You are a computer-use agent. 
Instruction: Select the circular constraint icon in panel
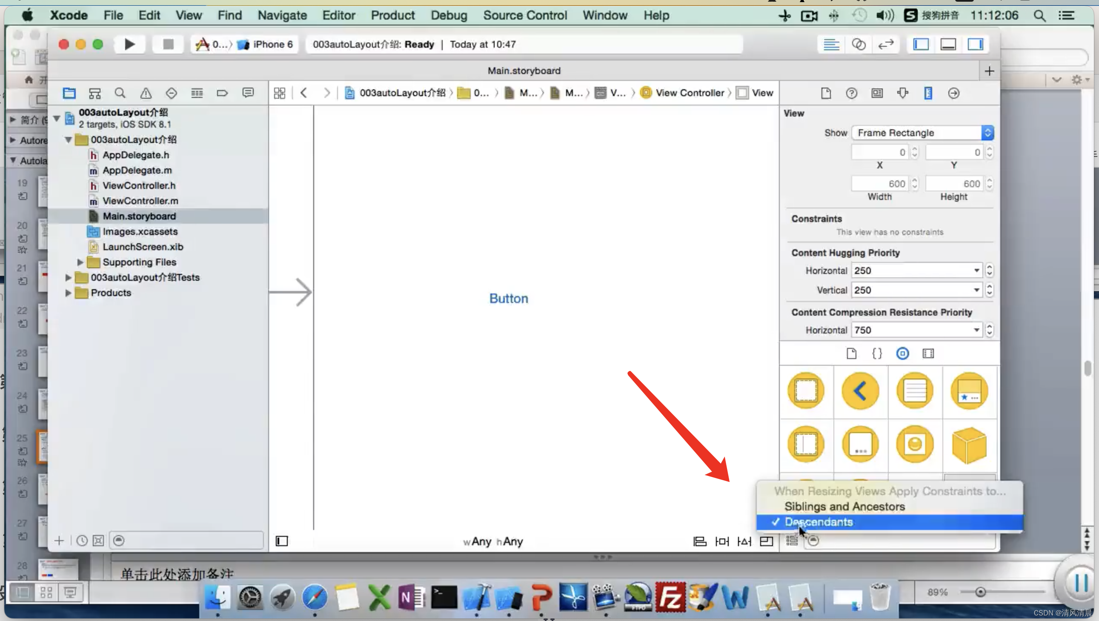[903, 353]
